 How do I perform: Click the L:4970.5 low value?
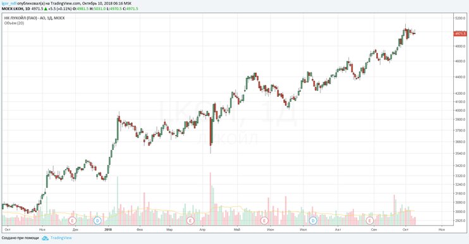tap(114, 9)
